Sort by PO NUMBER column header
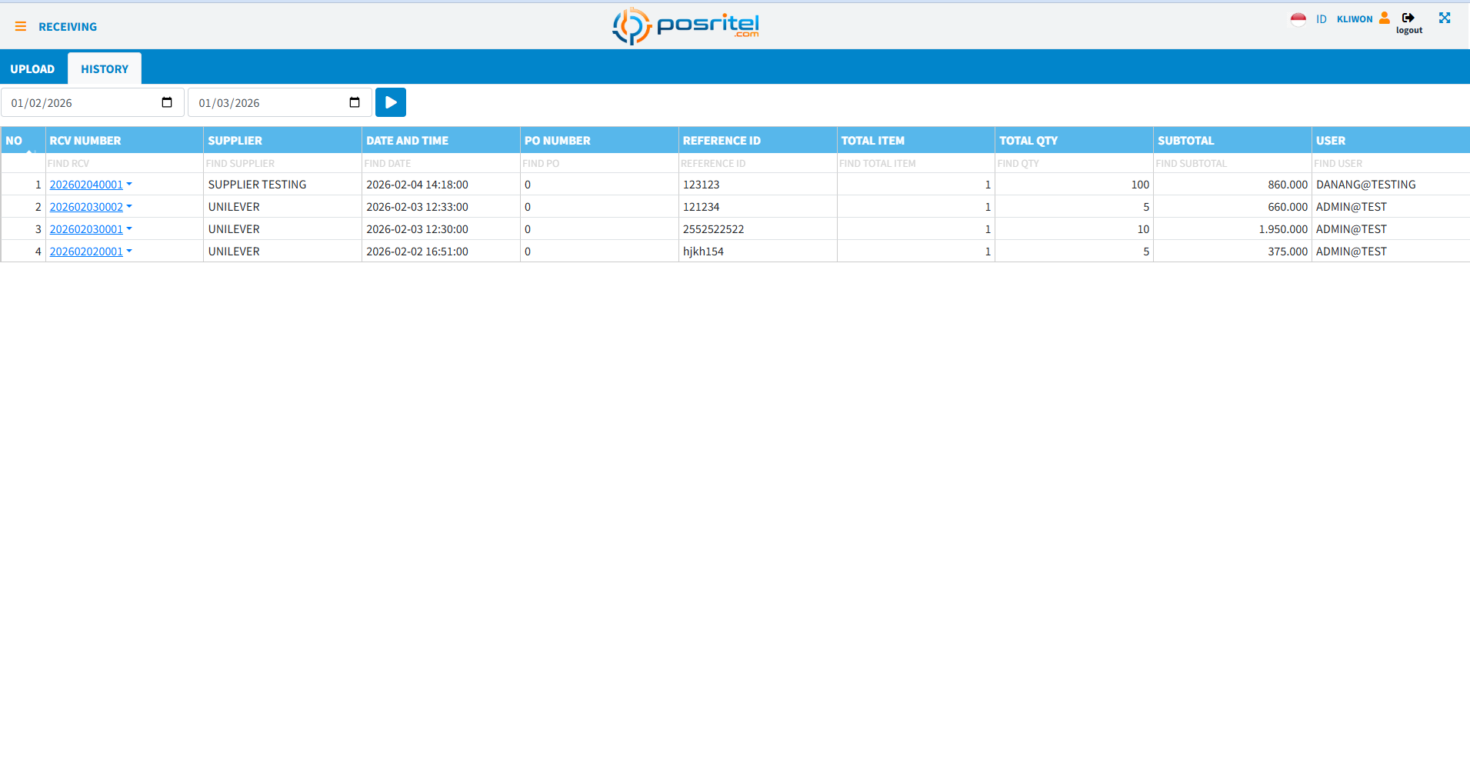 [x=599, y=141]
